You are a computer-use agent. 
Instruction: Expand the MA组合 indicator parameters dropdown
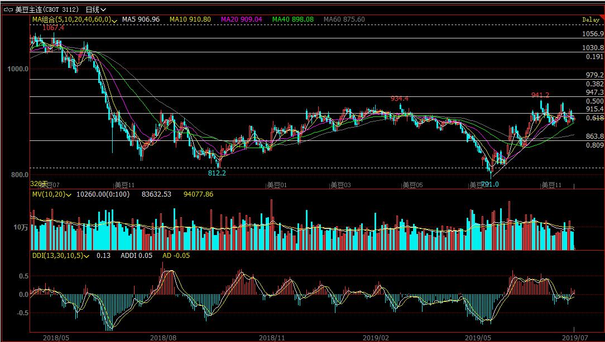click(x=114, y=20)
